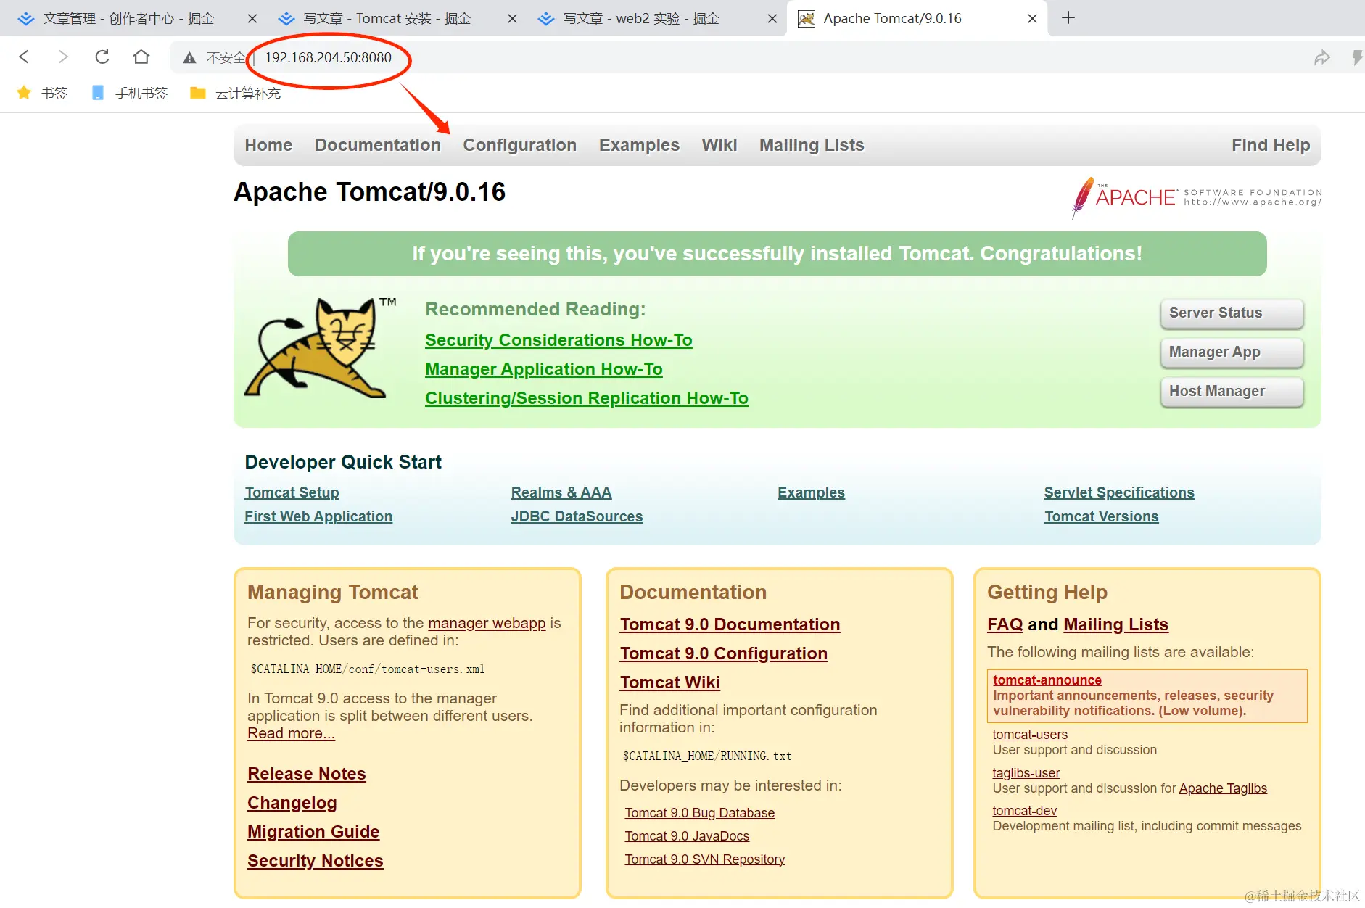Viewport: 1365px width, 908px height.
Task: Open the Release Notes link
Action: 306,774
